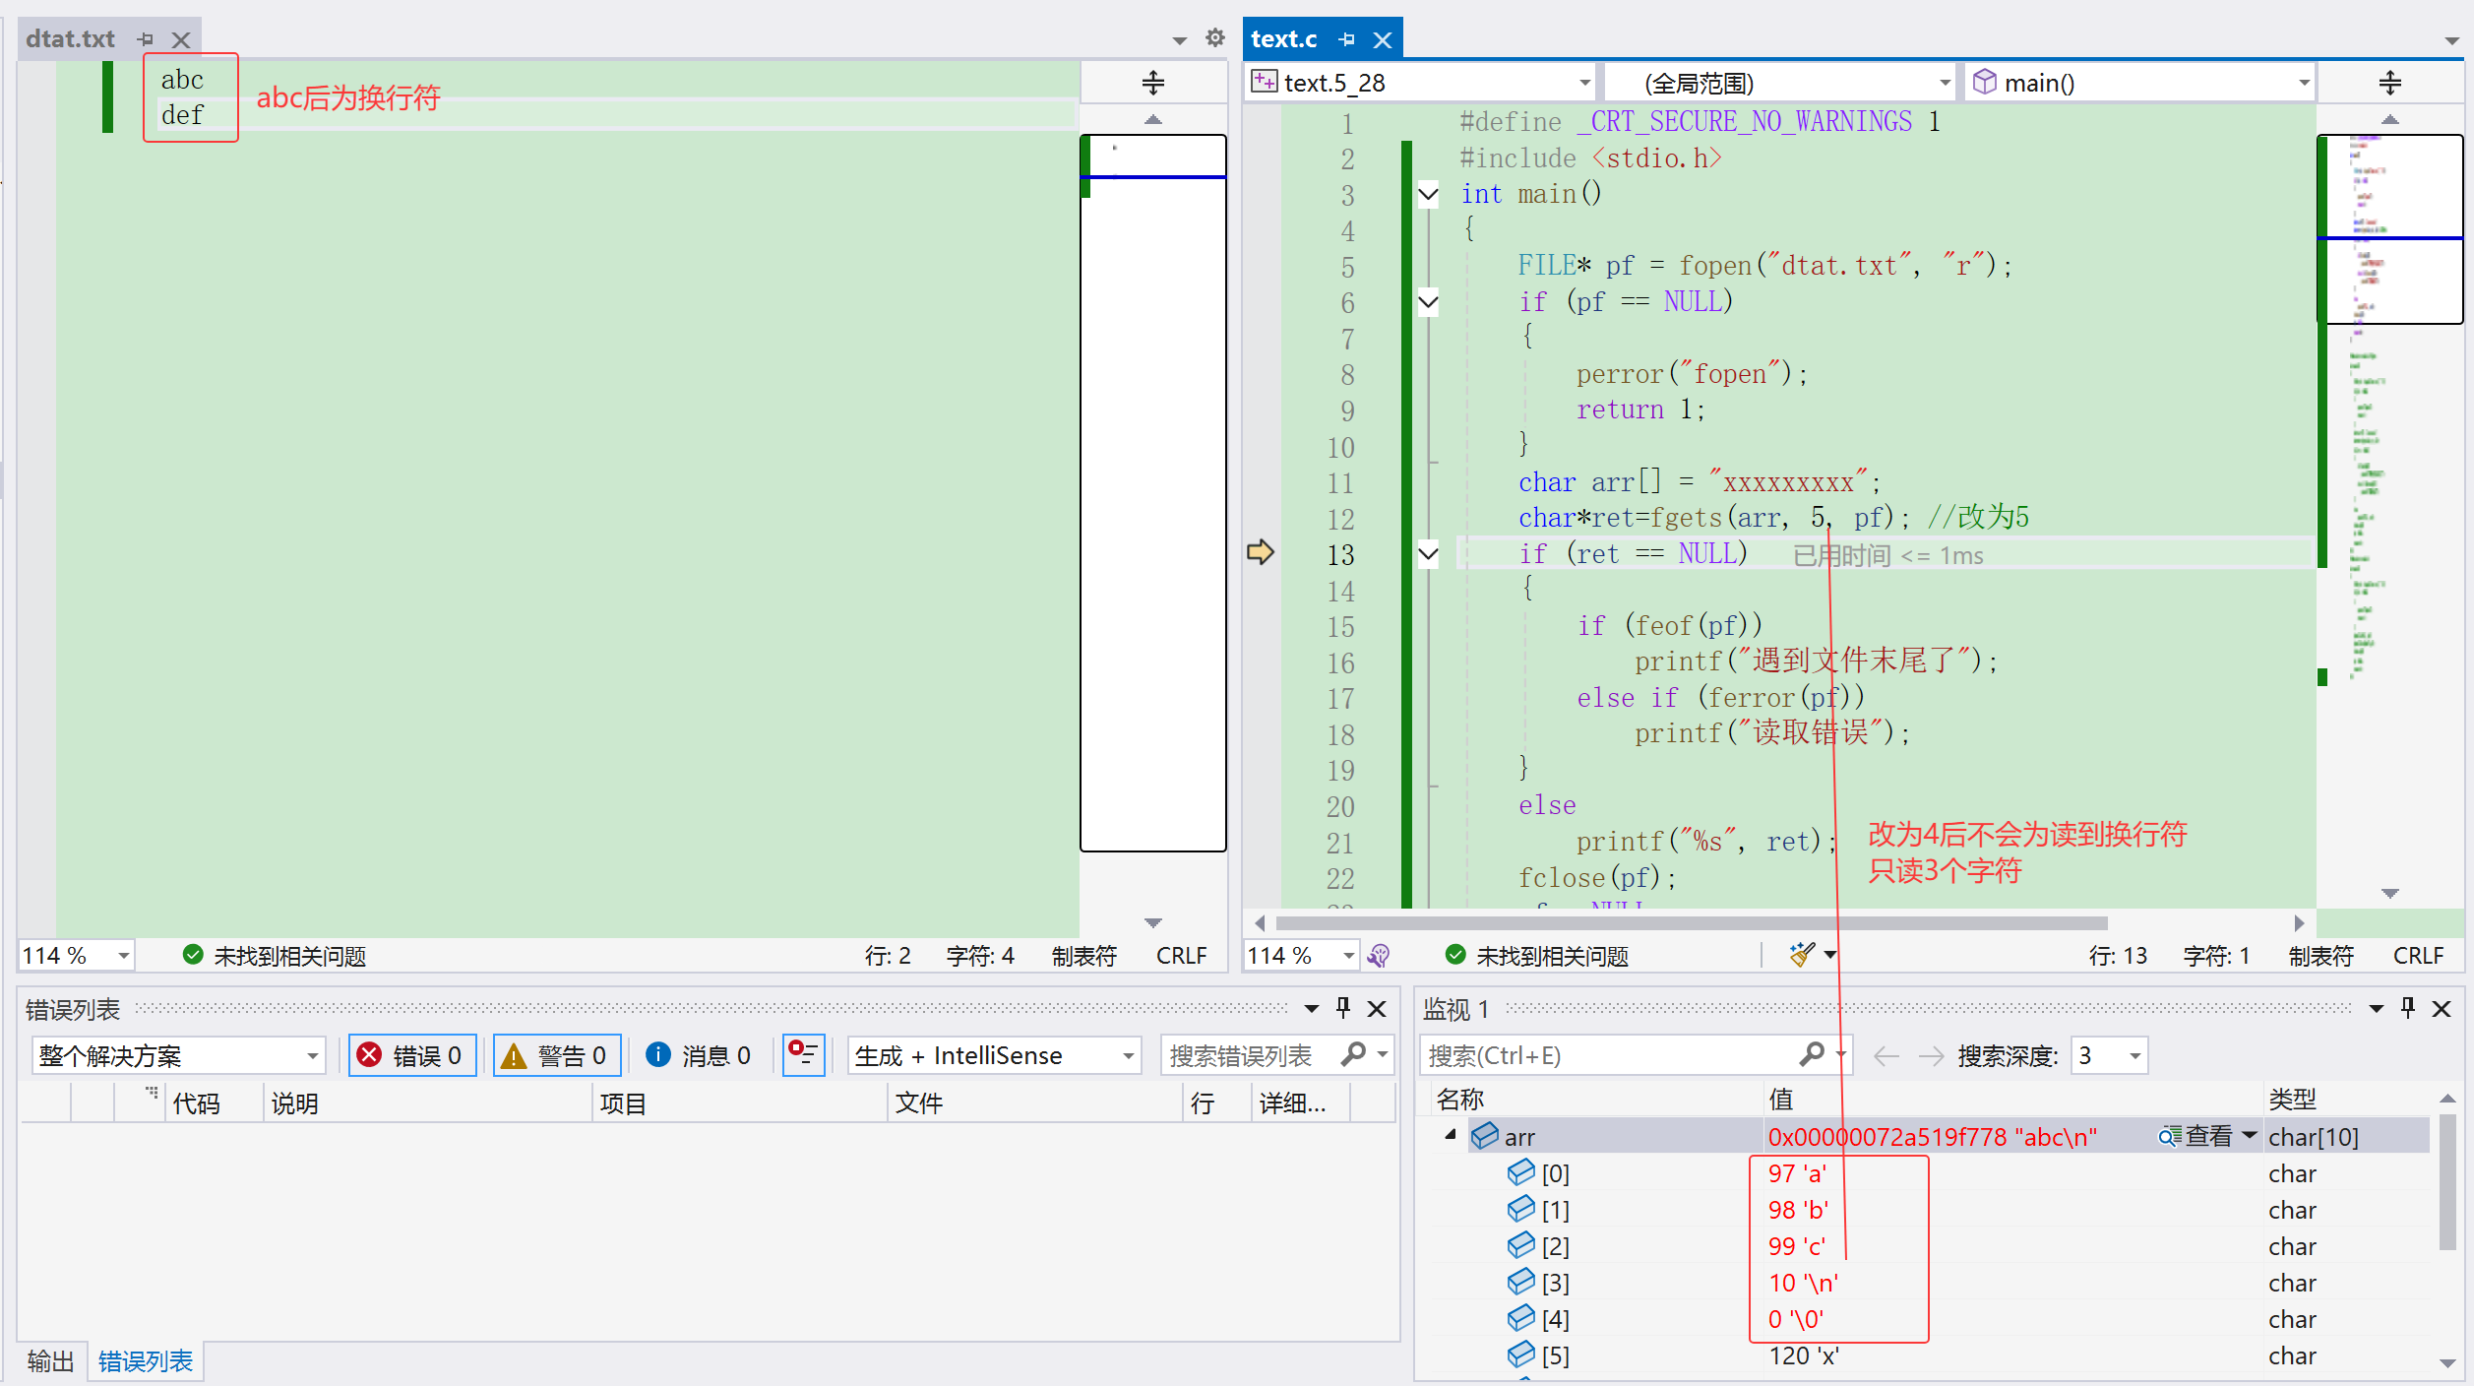Toggle the Warnings 0 filter button
Viewport: 2474px width, 1386px height.
click(x=556, y=1055)
